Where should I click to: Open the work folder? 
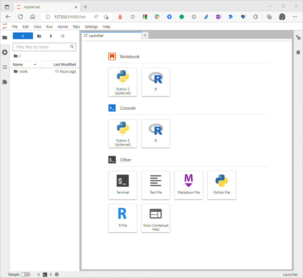point(23,72)
